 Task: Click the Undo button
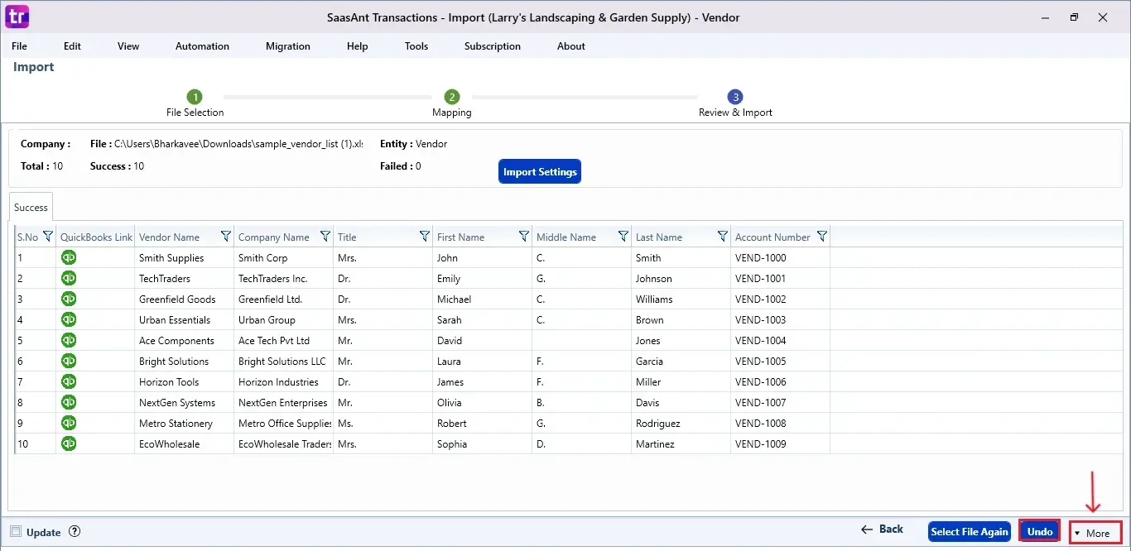click(x=1039, y=531)
